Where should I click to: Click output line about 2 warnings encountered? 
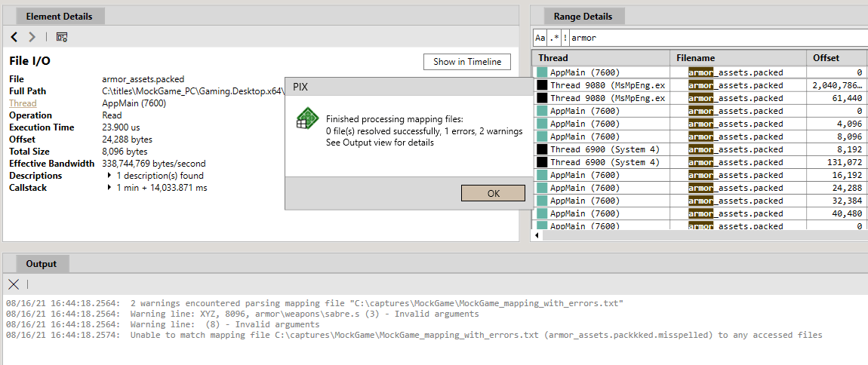tap(315, 304)
